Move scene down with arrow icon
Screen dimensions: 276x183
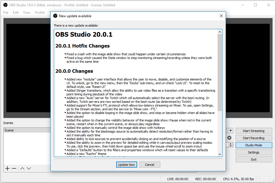coord(29,168)
